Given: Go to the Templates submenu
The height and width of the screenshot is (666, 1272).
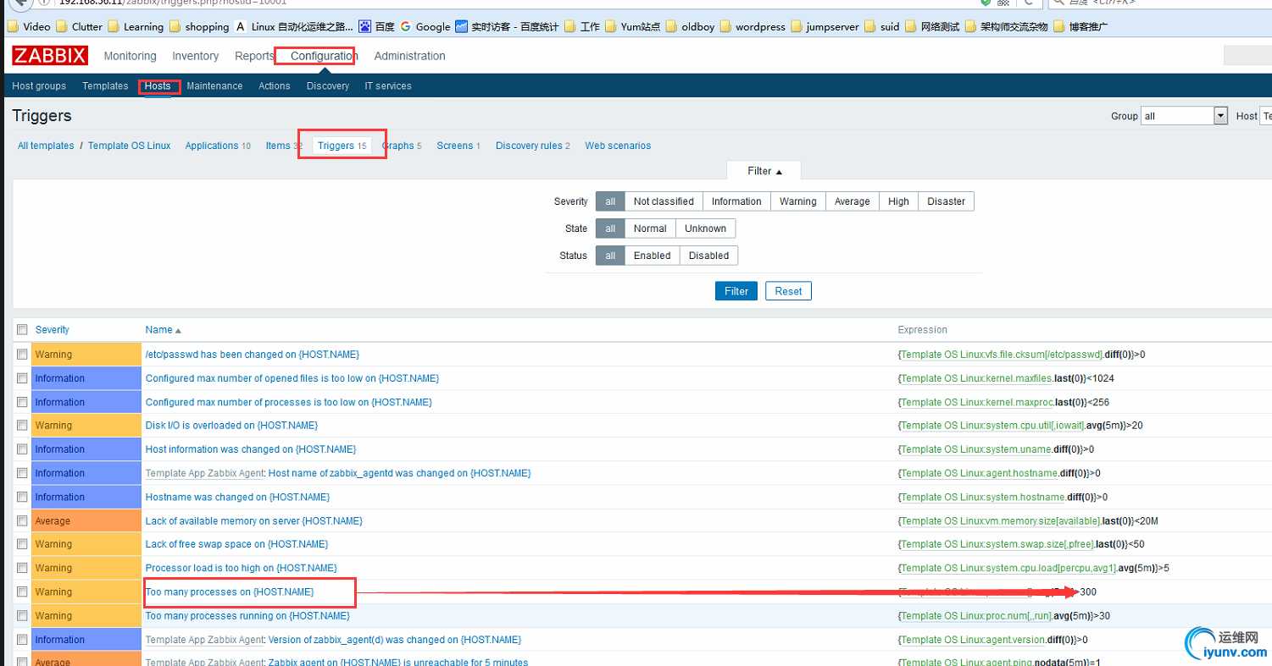Looking at the screenshot, I should [x=105, y=86].
